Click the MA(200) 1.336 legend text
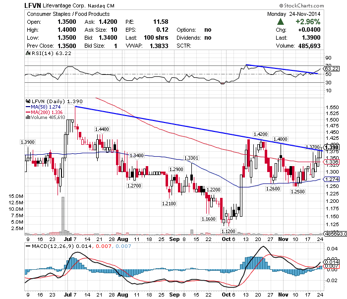This screenshot has width=347, height=299. pos(47,112)
